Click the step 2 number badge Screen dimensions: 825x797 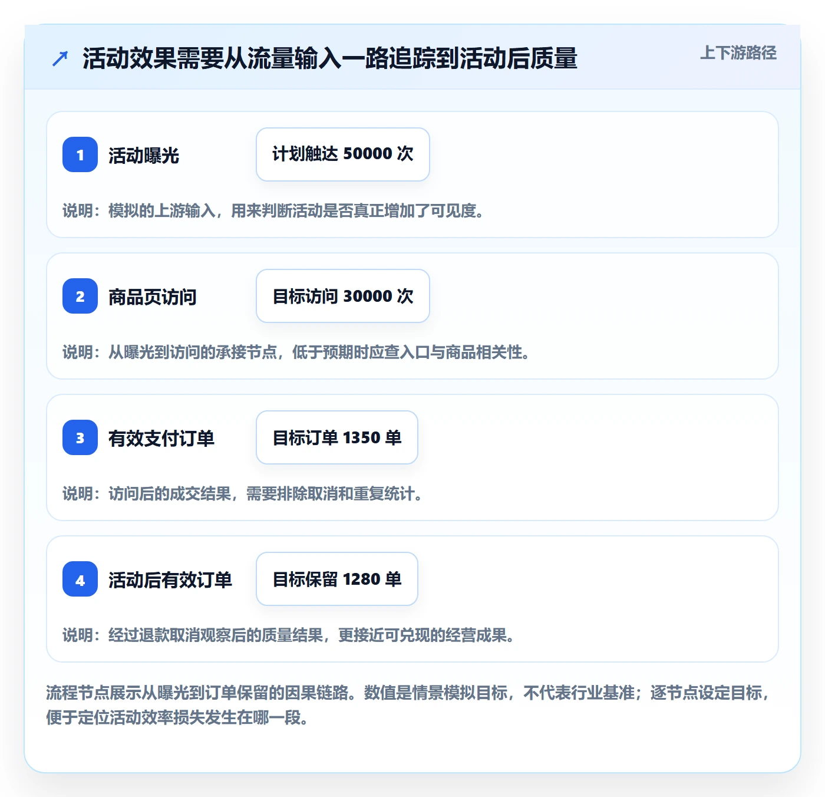80,296
